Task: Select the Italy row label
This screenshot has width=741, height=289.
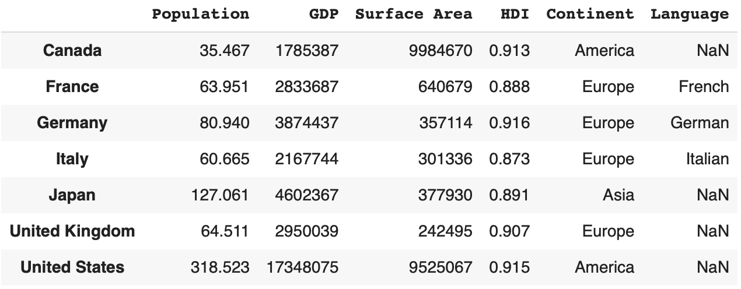Action: click(72, 159)
